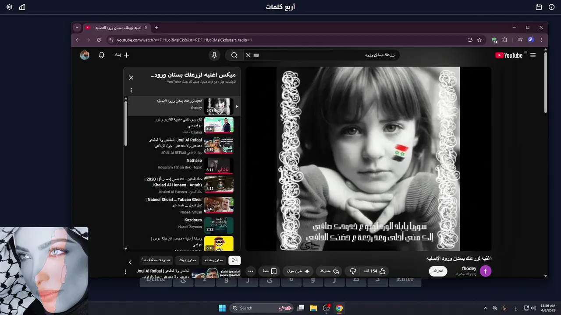Save video with حفظ button
561x315 pixels.
270,271
